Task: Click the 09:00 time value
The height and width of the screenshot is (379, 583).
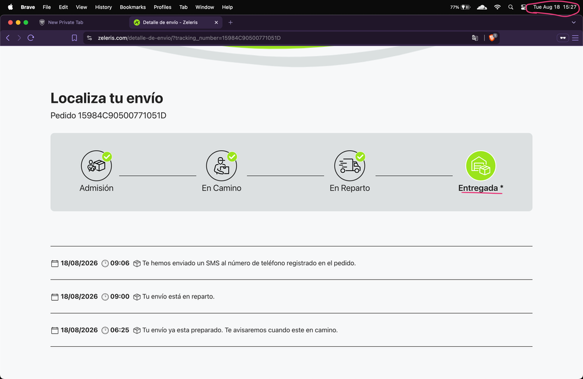Action: pyautogui.click(x=120, y=297)
